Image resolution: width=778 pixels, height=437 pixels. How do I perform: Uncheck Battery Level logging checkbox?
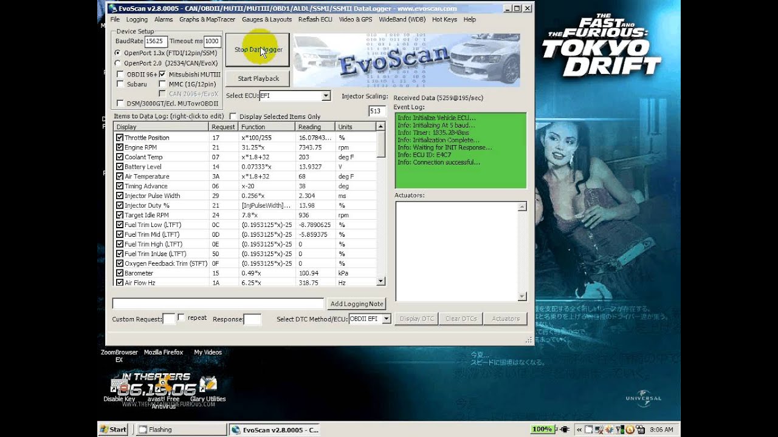pos(120,167)
